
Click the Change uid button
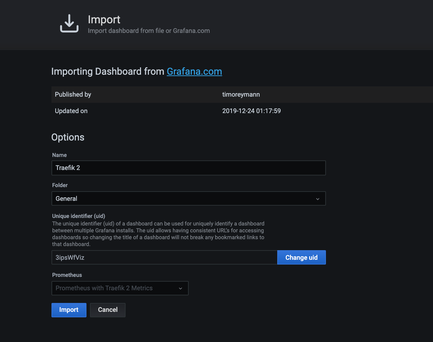(301, 257)
